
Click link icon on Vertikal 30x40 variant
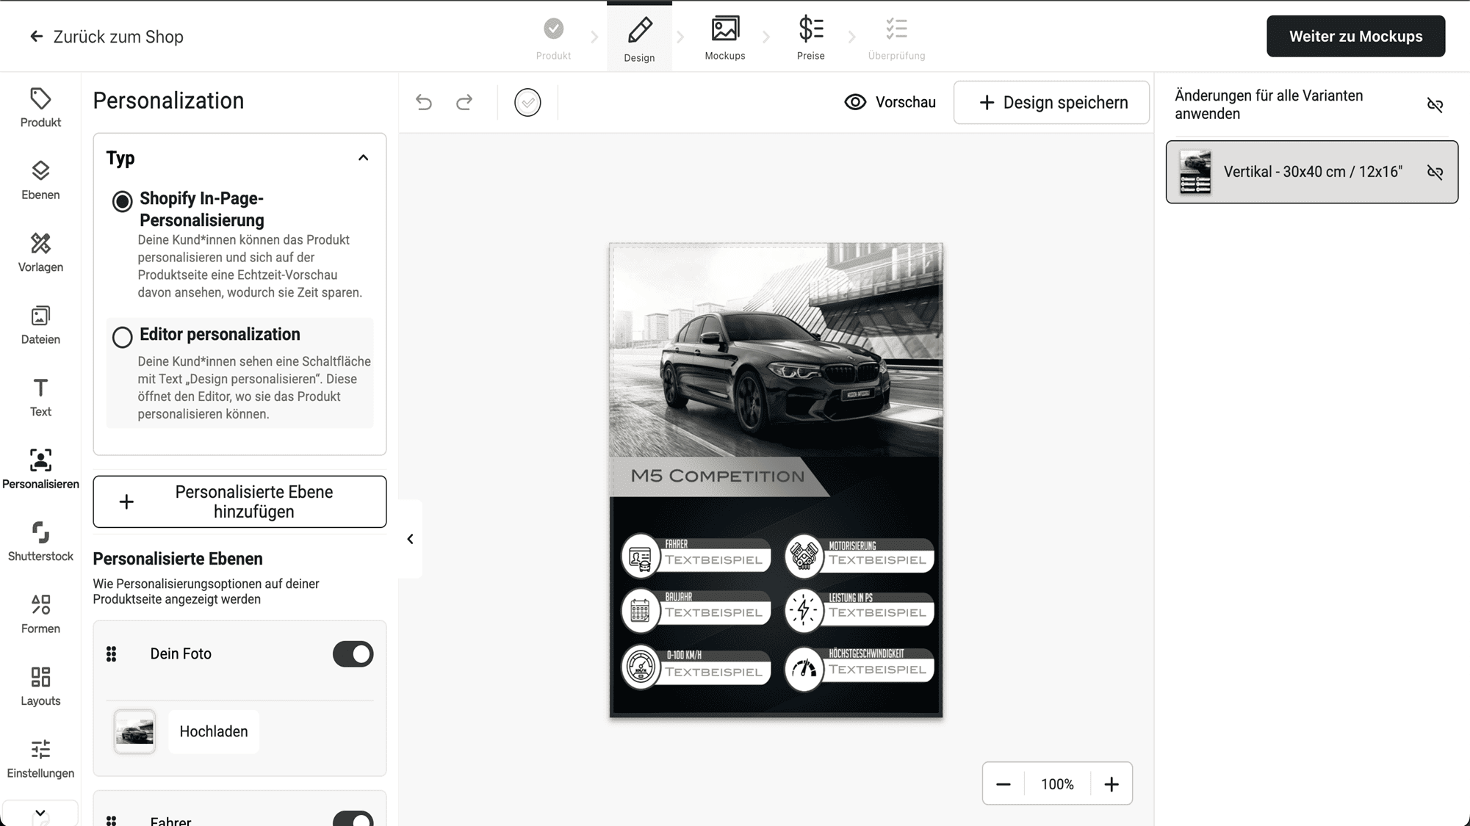(1435, 172)
